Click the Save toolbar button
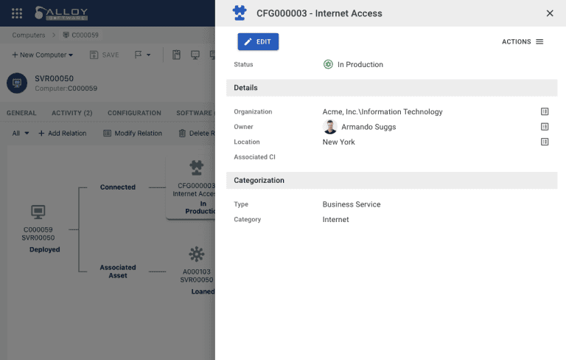 (104, 55)
